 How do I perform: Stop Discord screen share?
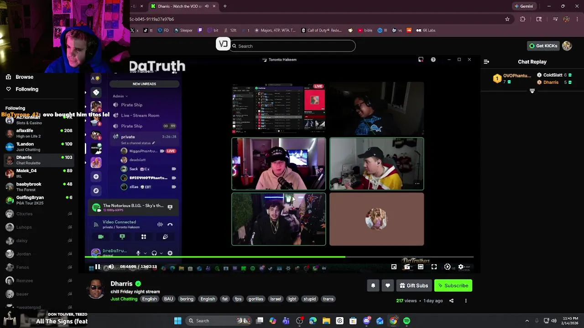[122, 237]
